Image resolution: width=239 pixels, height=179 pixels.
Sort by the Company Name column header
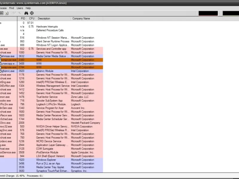87,18
